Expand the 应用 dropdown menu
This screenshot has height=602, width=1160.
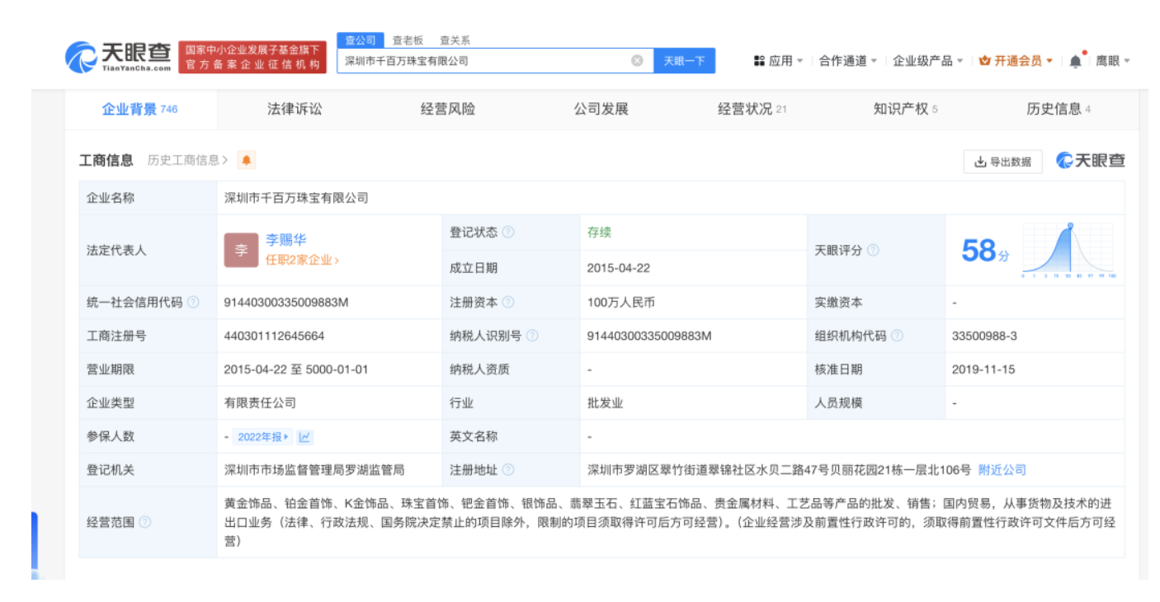click(x=778, y=61)
